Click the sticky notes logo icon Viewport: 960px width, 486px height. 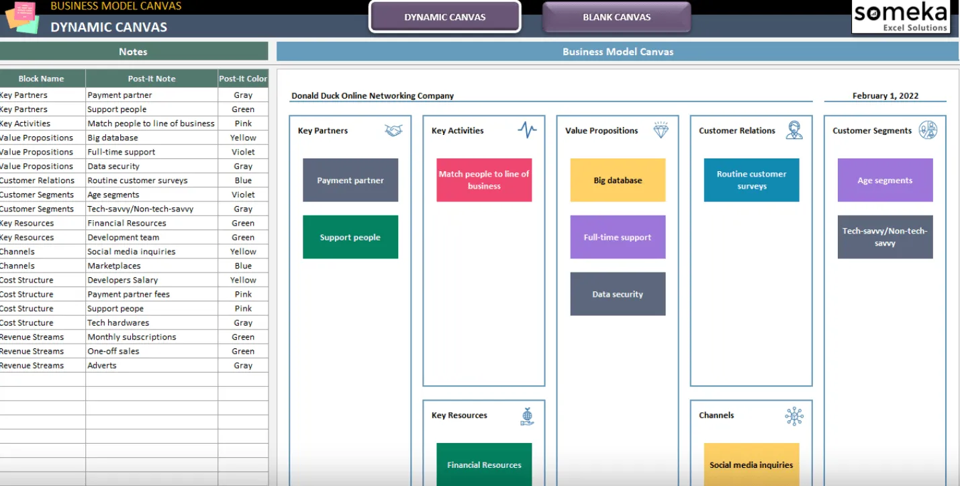21,17
